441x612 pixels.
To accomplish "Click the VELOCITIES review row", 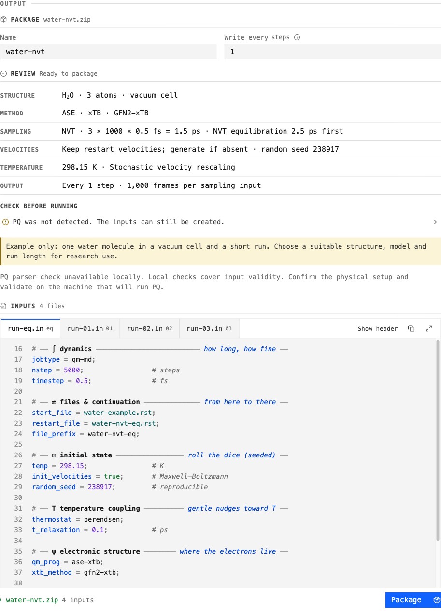I will [x=220, y=149].
